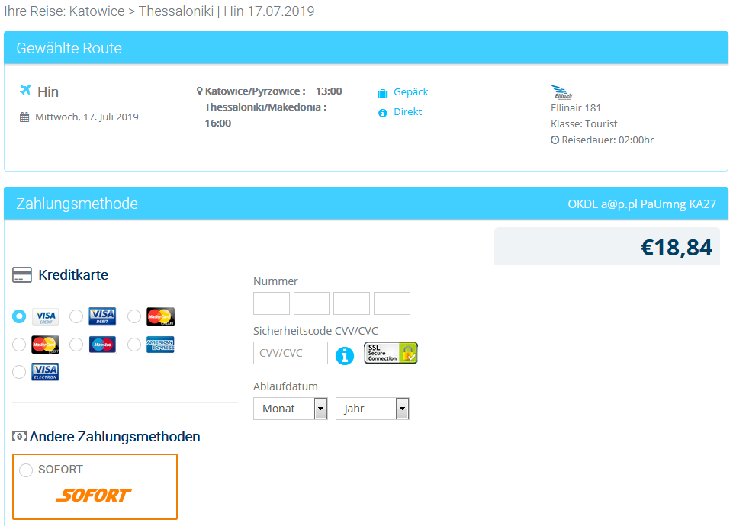The width and height of the screenshot is (733, 526).
Task: Click the orange SOFORT logo
Action: 94,496
